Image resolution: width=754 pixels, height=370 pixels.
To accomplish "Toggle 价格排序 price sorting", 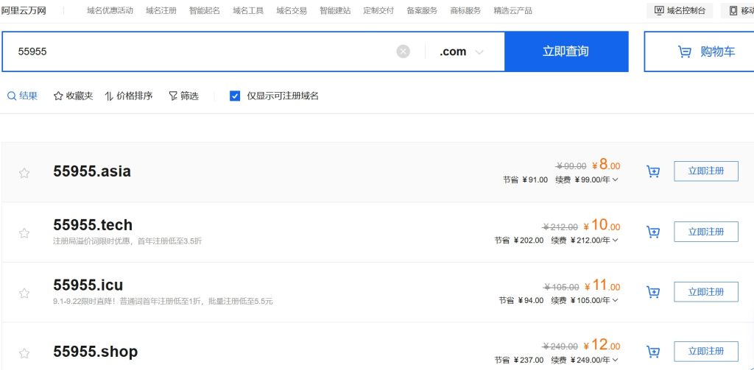I will [128, 96].
